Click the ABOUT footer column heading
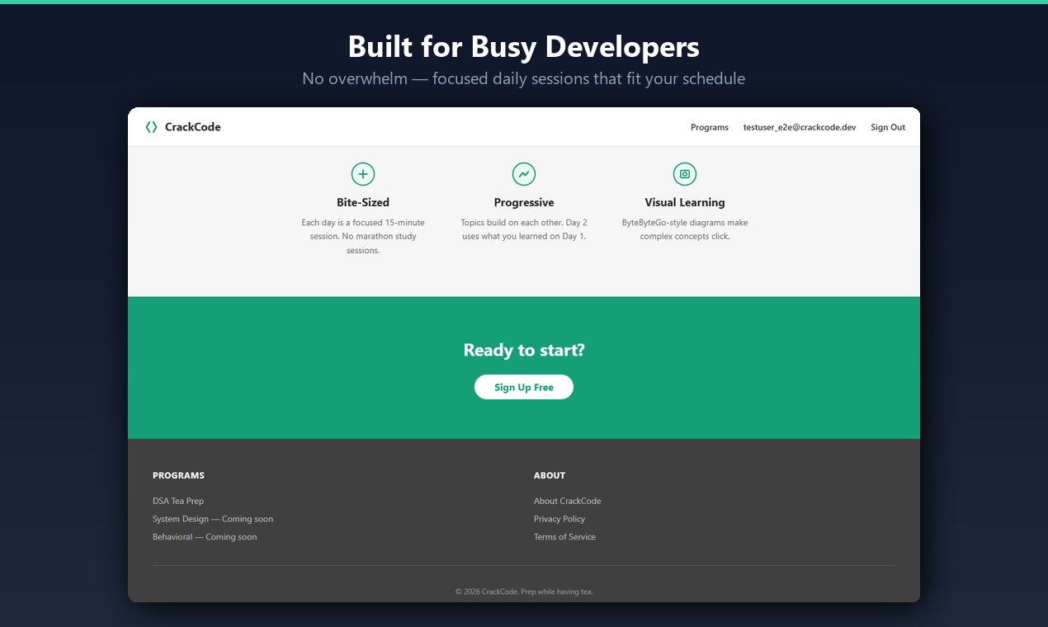The height and width of the screenshot is (627, 1048). click(x=550, y=475)
